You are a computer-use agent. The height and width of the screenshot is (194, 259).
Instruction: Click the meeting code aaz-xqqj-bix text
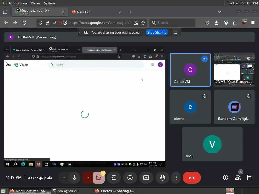[40, 178]
